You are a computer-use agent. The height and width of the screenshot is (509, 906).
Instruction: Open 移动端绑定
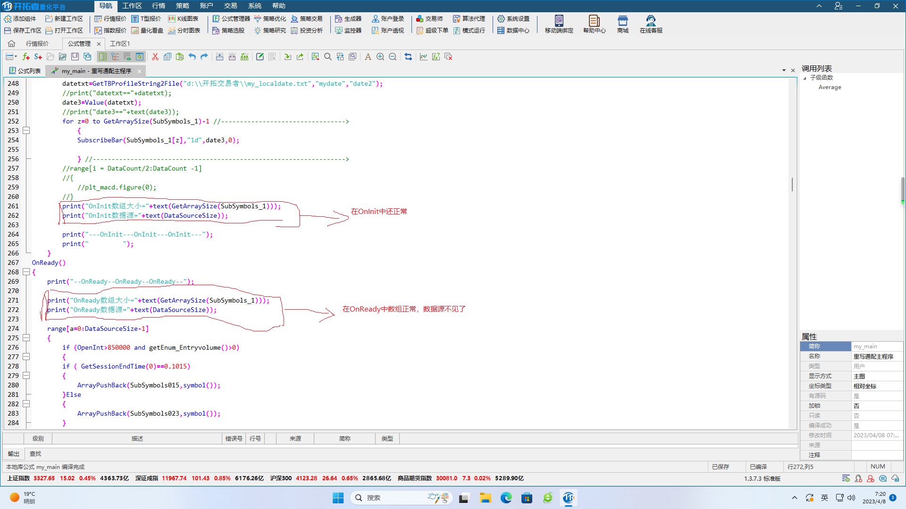[559, 24]
